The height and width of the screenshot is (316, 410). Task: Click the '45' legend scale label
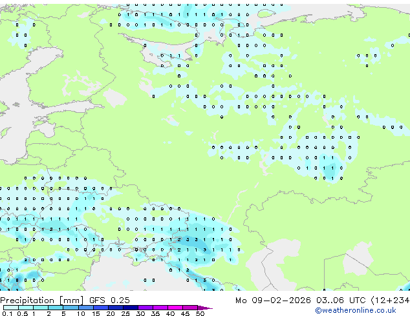click(185, 313)
